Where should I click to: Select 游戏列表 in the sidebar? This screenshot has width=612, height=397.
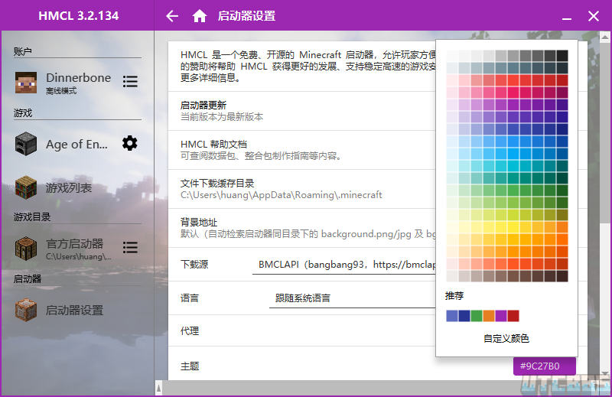(69, 187)
